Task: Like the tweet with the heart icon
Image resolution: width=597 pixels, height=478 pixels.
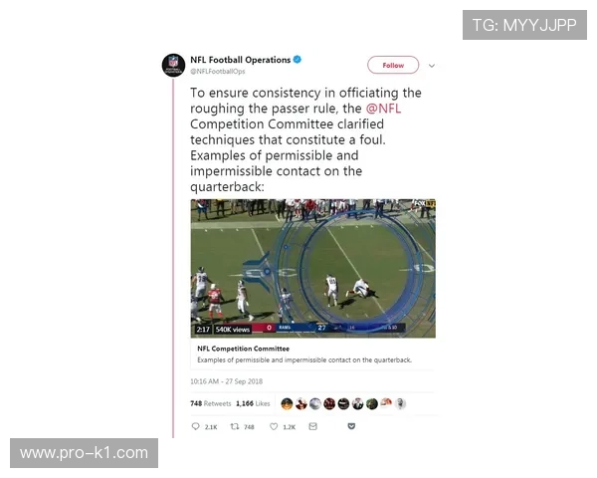Action: point(274,426)
